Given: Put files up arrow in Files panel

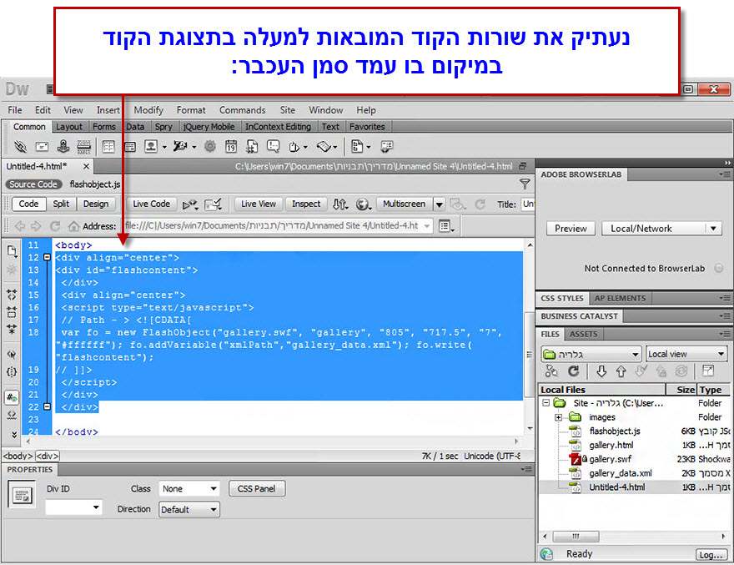Looking at the screenshot, I should coord(621,371).
